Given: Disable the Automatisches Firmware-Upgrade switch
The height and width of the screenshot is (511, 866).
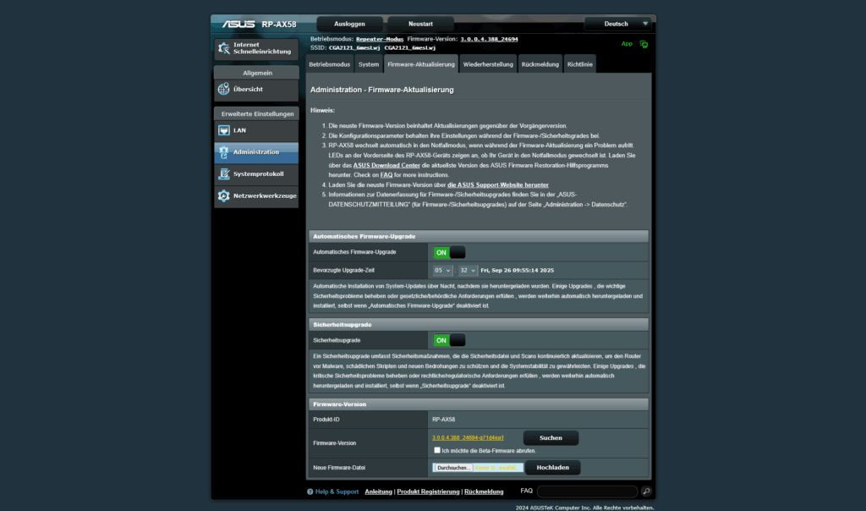Looking at the screenshot, I should click(x=449, y=252).
